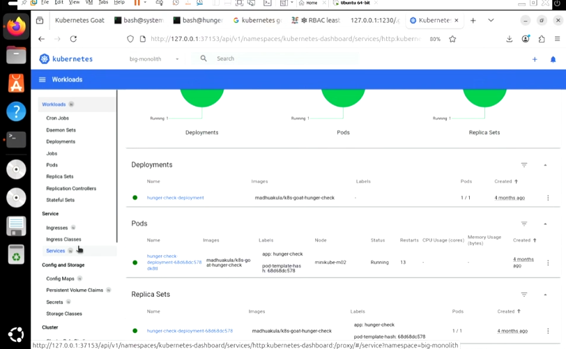Viewport: 566px width, 349px height.
Task: Open Firefox hamburger application menu
Action: tap(558, 39)
